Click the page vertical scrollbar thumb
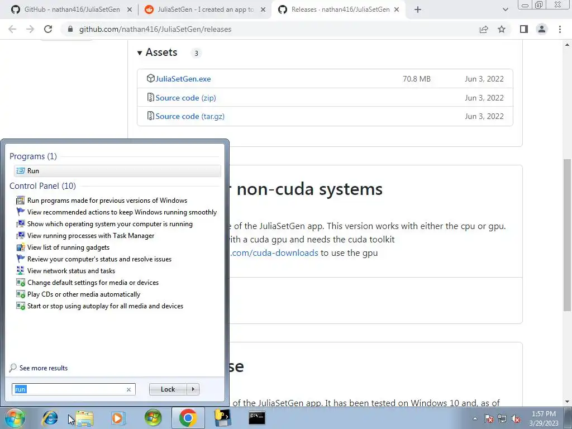Image resolution: width=572 pixels, height=429 pixels. [x=568, y=235]
